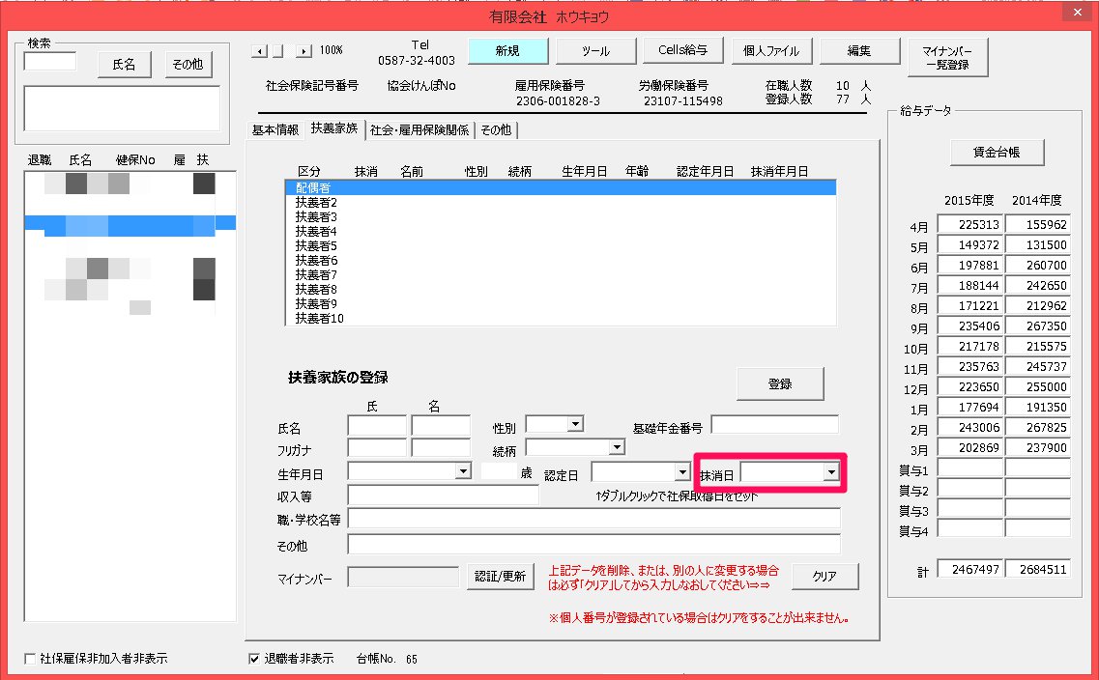This screenshot has height=680, width=1099.
Task: Select the 扶養者8 row
Action: click(561, 289)
